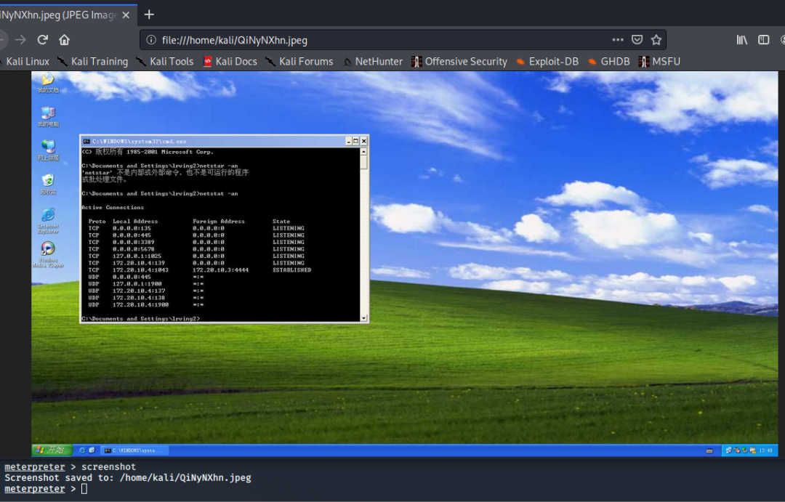The image size is (785, 502).
Task: Click the screenshot command text
Action: (x=108, y=466)
